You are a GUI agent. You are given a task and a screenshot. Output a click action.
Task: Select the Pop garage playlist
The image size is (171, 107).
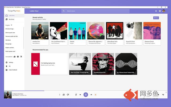tap(8, 44)
